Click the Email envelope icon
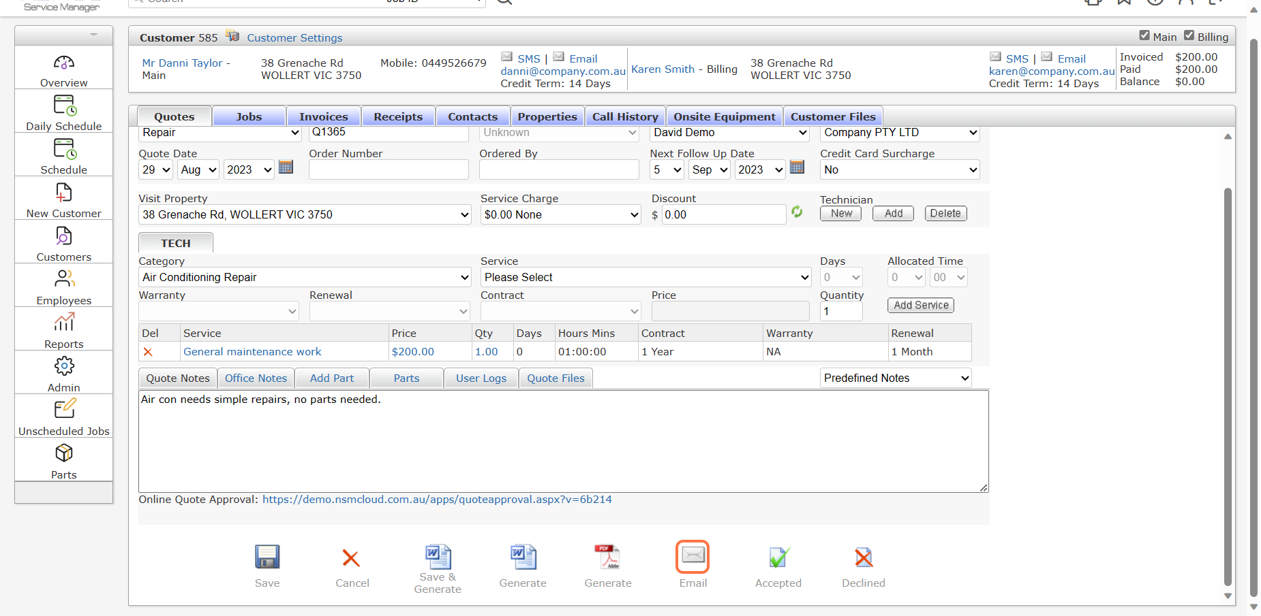Screen dimensions: 1261x616 pyautogui.click(x=693, y=557)
